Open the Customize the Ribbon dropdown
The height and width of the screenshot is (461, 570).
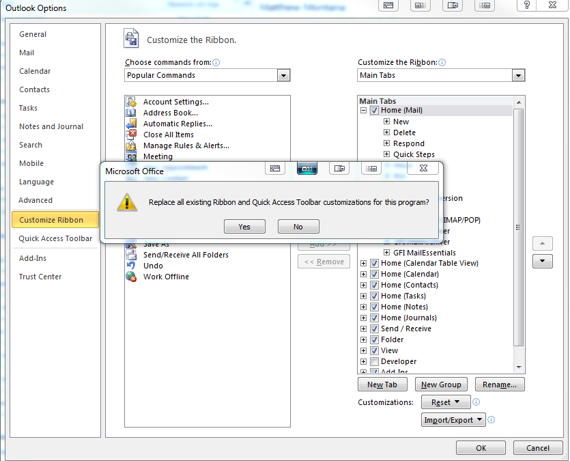[518, 75]
